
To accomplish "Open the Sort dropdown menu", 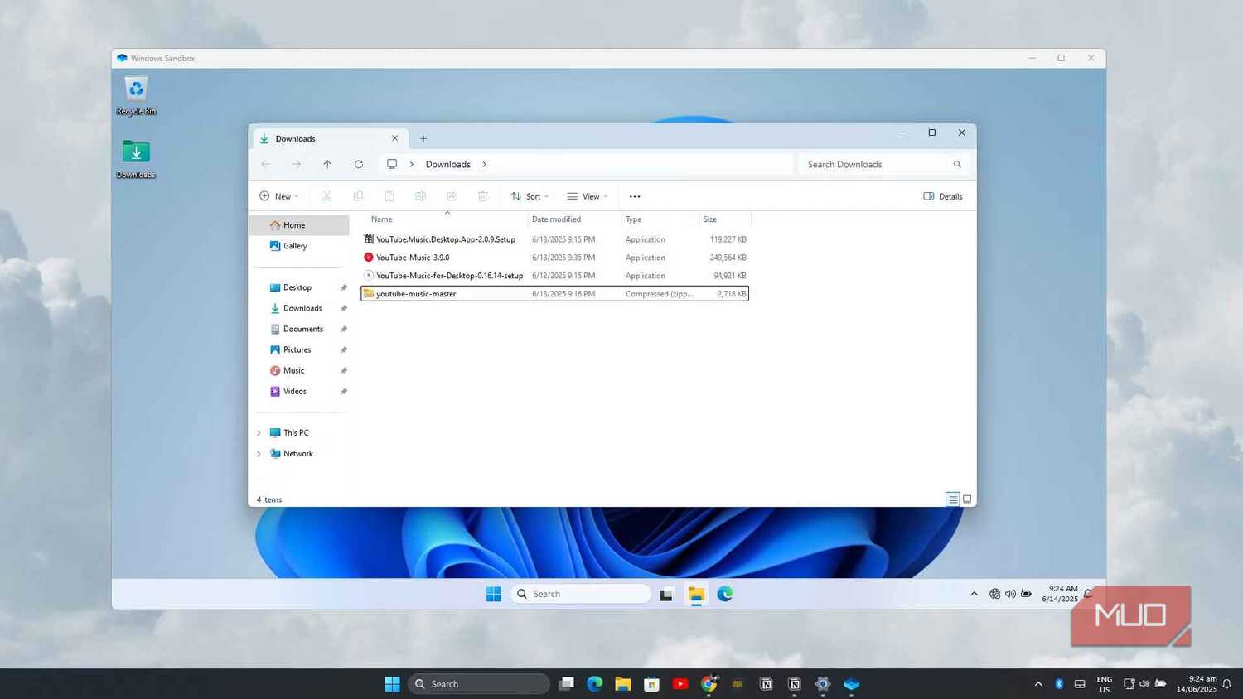I will tap(530, 196).
